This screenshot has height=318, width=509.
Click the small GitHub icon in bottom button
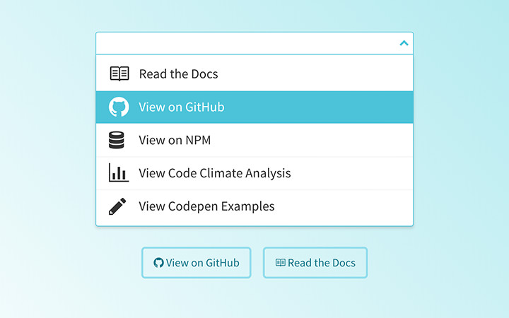click(158, 263)
